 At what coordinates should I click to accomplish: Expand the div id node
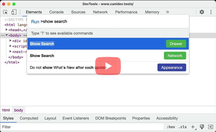pyautogui.click(x=10, y=41)
